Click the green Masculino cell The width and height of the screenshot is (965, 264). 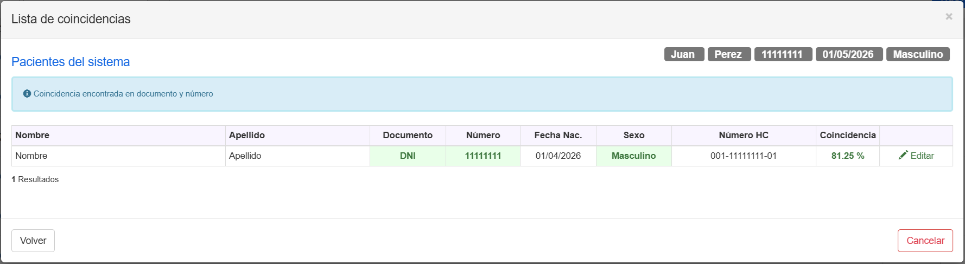[634, 156]
